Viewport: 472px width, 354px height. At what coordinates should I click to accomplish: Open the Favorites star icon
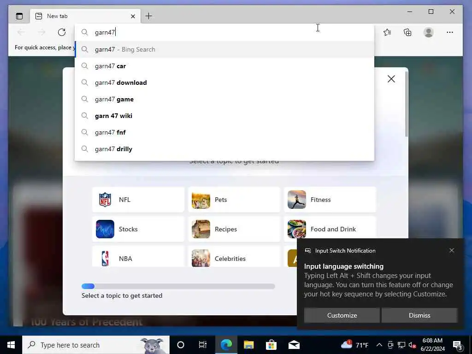click(x=387, y=32)
